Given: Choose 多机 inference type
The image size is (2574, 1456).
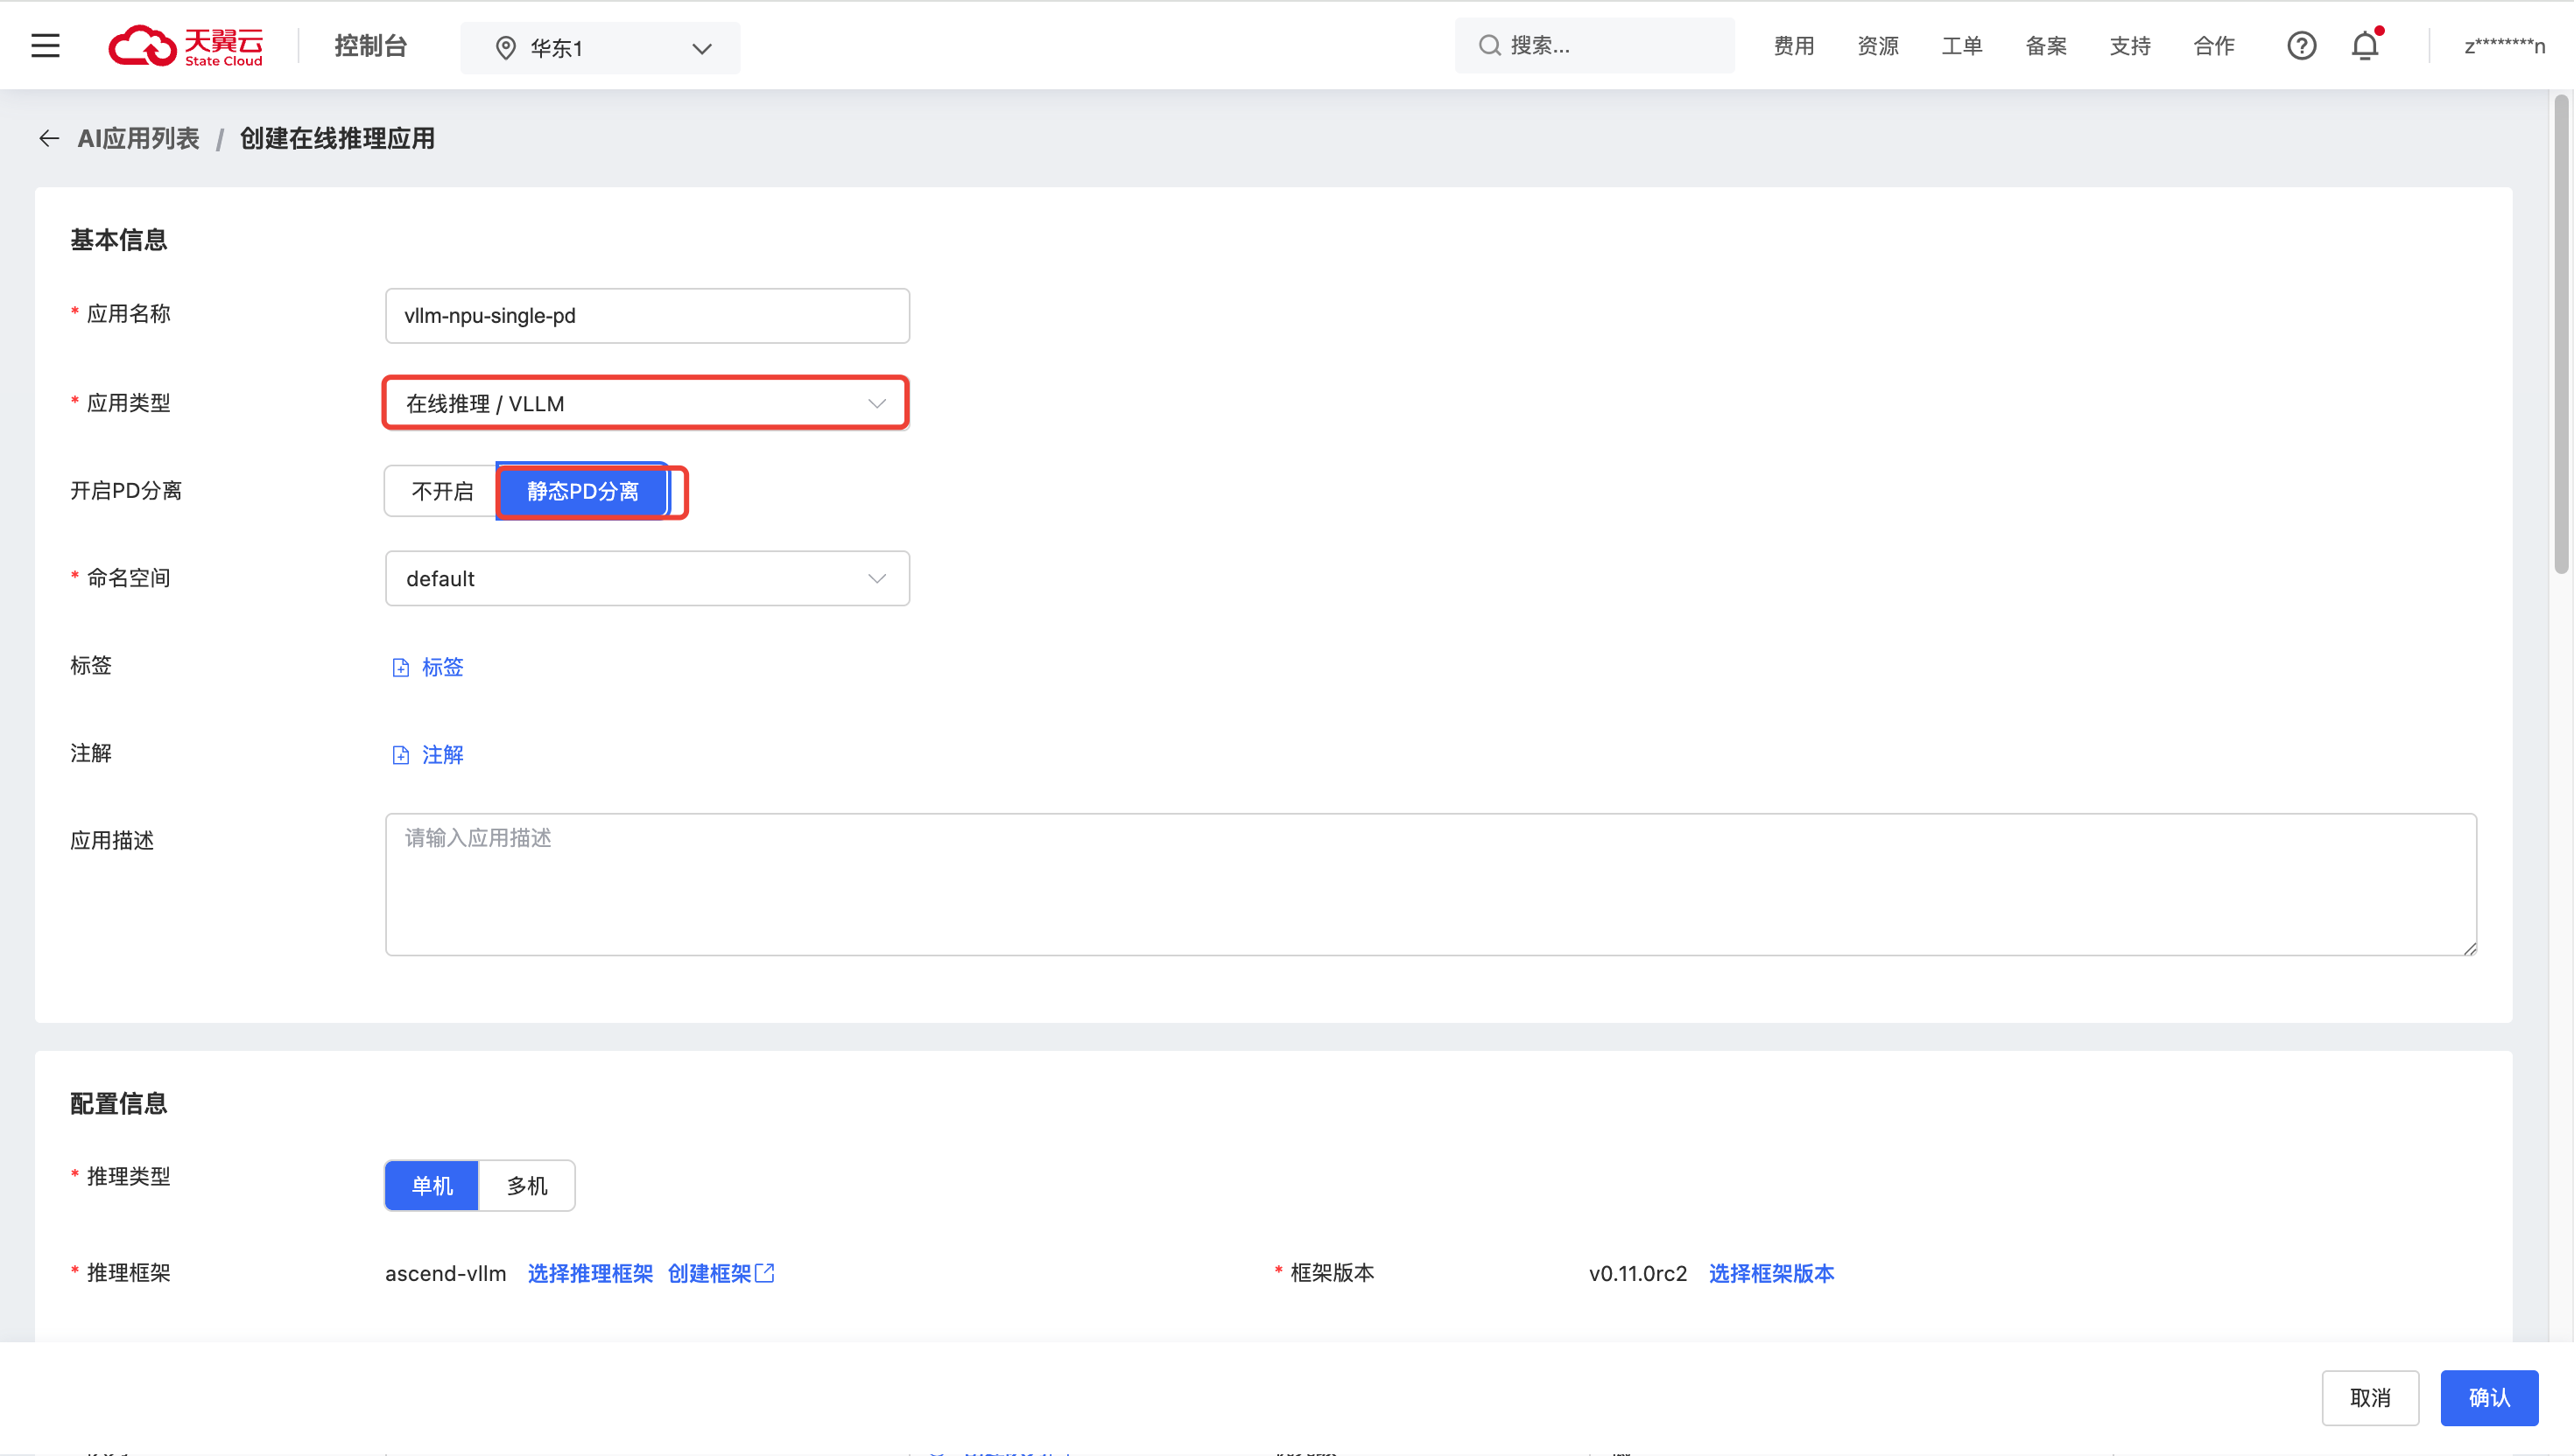Looking at the screenshot, I should (x=526, y=1186).
